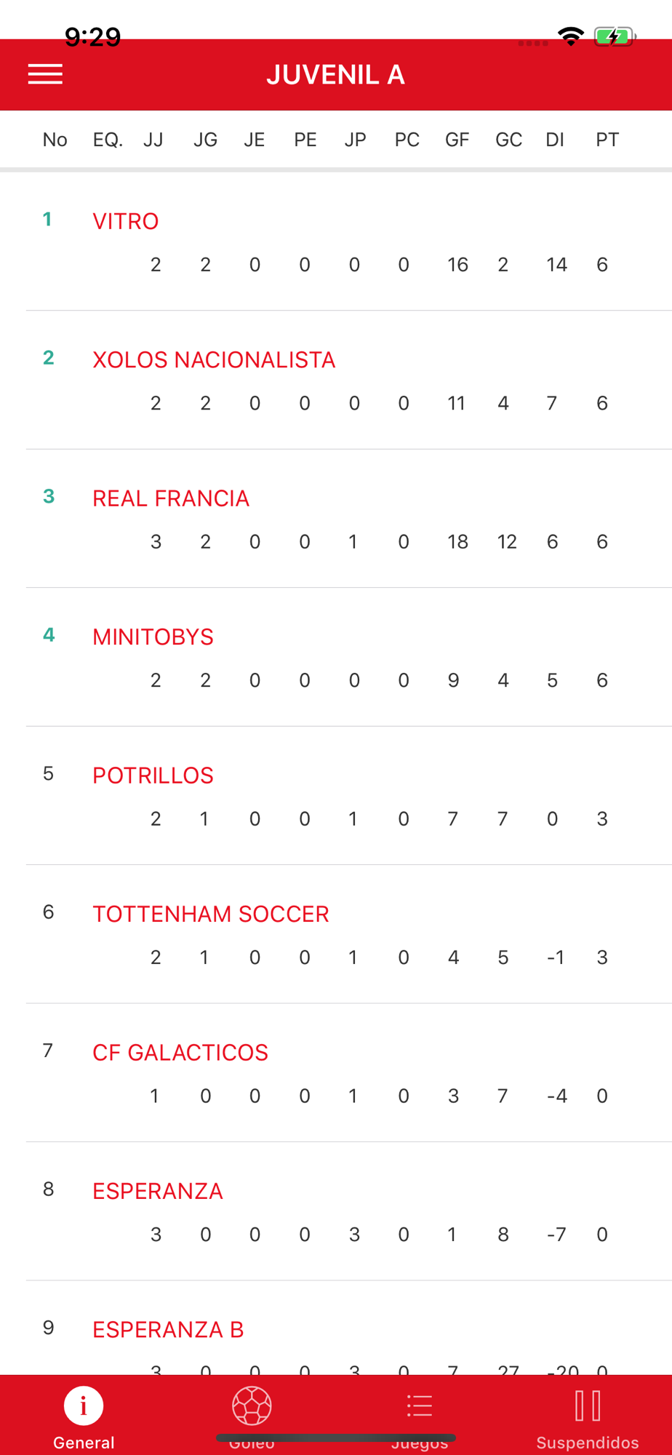Tap the PT points column header

click(x=607, y=140)
